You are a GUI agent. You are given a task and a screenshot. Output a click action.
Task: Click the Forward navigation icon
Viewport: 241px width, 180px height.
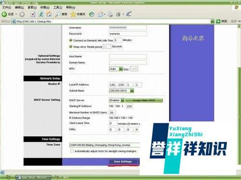[x=22, y=14]
